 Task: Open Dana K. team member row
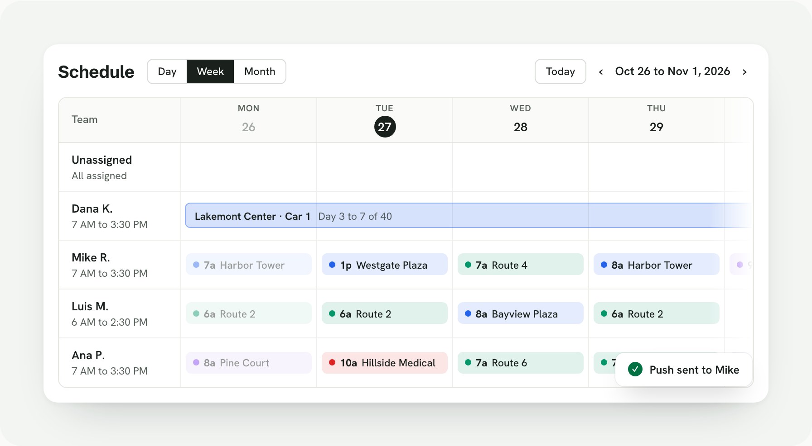pyautogui.click(x=120, y=216)
